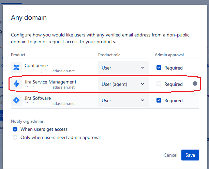Click the Jira Software diamond icon
The width and height of the screenshot is (209, 169).
click(x=16, y=100)
